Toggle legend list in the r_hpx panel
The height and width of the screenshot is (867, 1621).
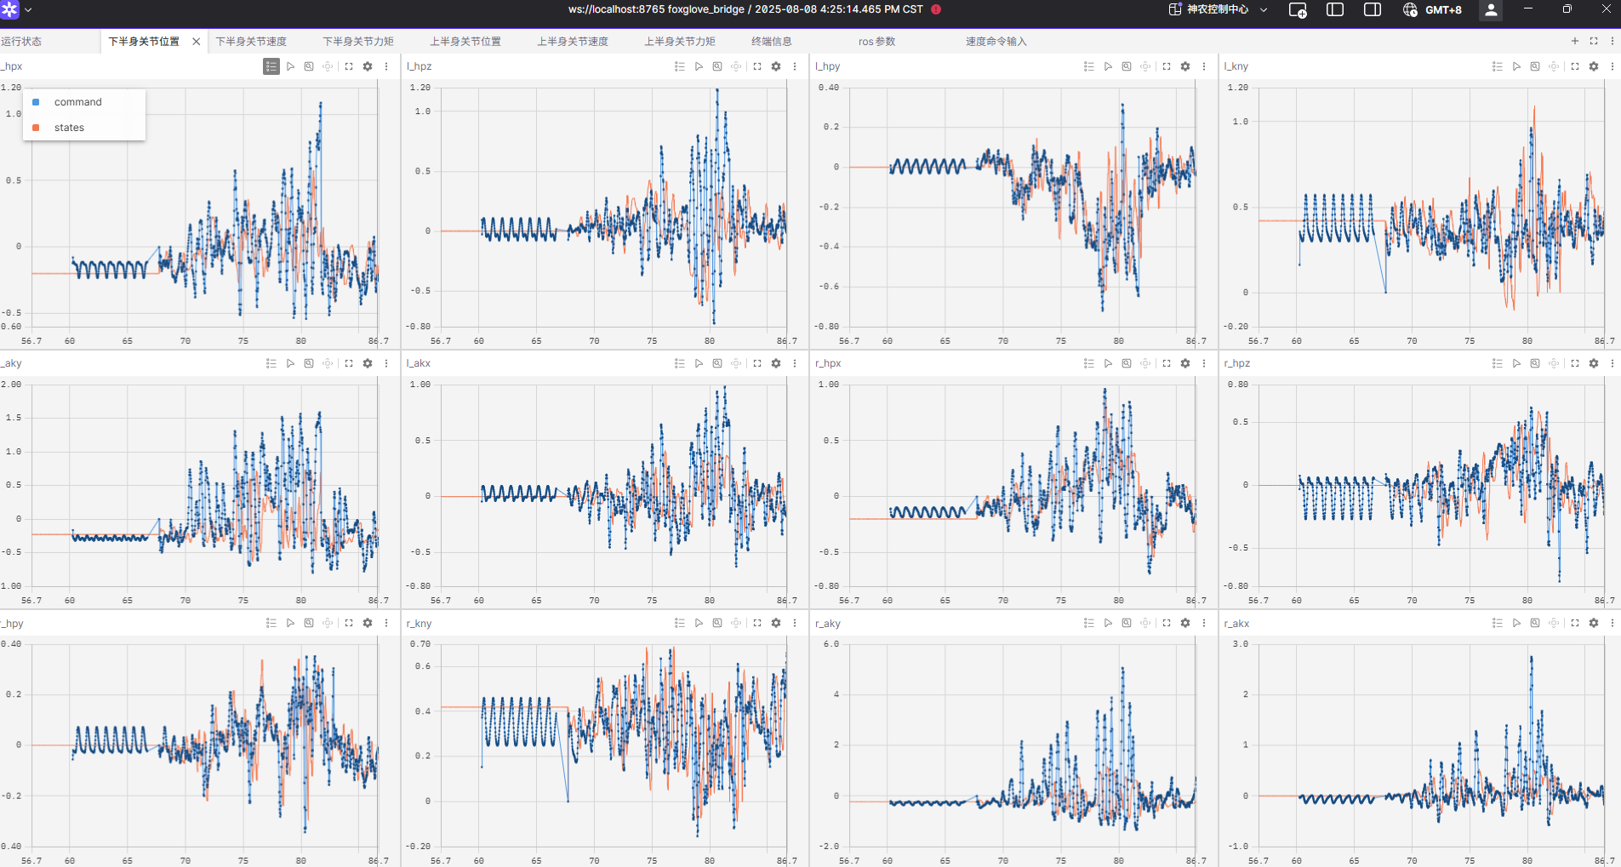[x=1089, y=363]
